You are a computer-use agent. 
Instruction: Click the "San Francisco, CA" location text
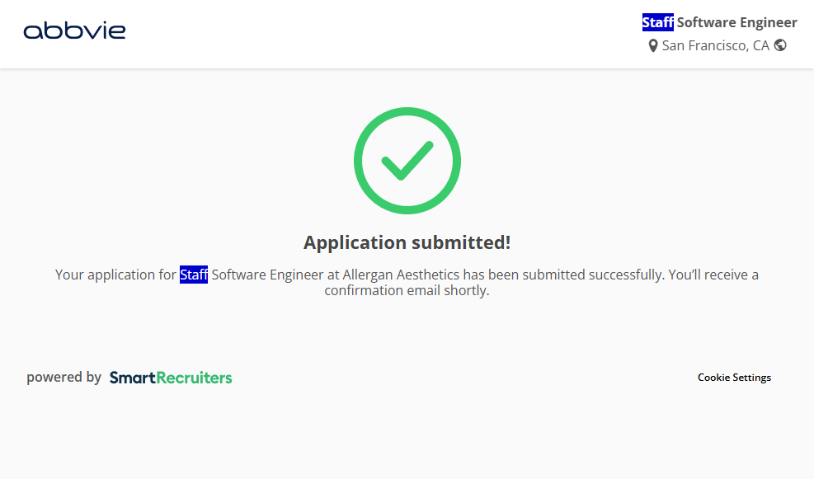click(x=715, y=45)
